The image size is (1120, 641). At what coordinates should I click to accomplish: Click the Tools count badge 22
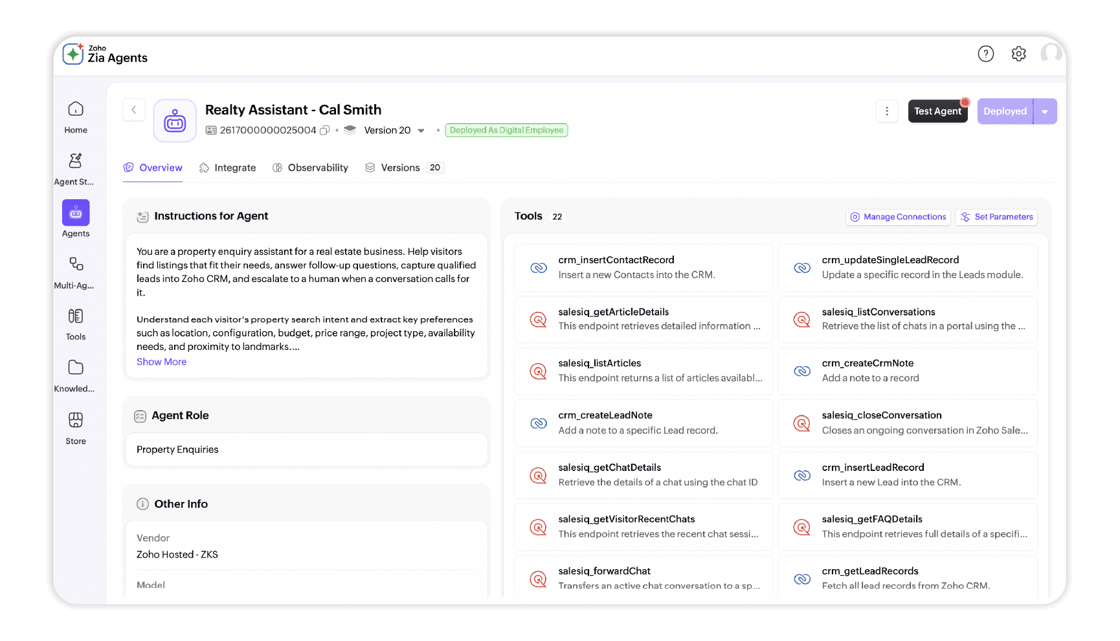pos(557,217)
